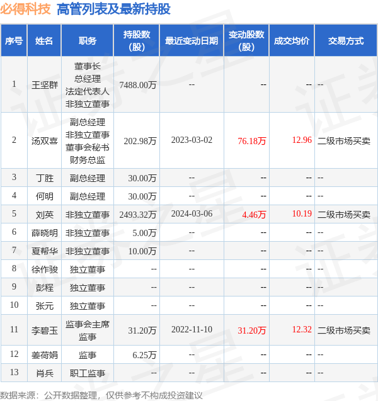Click the date 2023-03-02
The height and width of the screenshot is (401, 378).
pos(192,140)
